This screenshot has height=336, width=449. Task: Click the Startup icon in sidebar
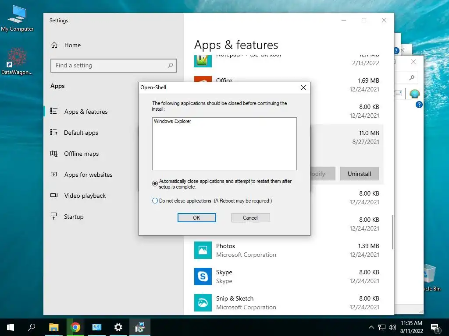click(53, 216)
